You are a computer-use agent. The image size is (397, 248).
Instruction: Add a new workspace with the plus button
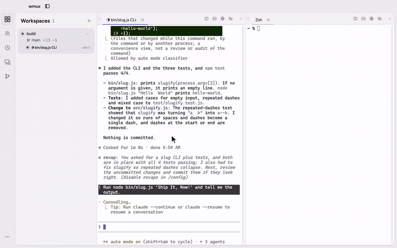[89, 21]
